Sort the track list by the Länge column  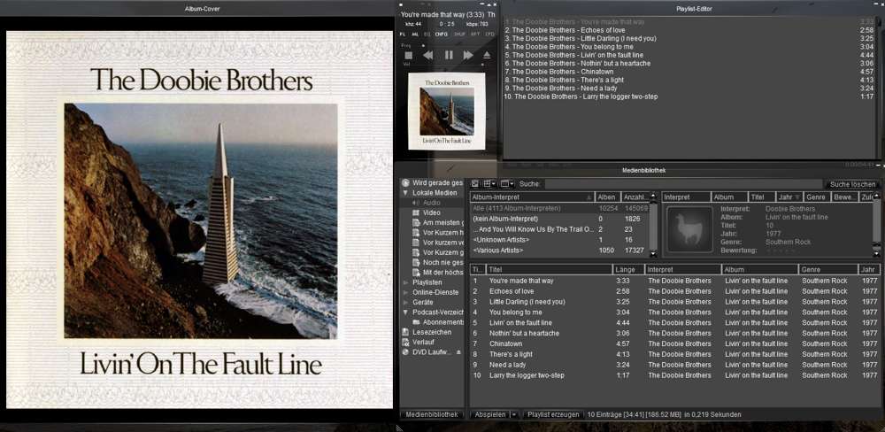point(626,269)
